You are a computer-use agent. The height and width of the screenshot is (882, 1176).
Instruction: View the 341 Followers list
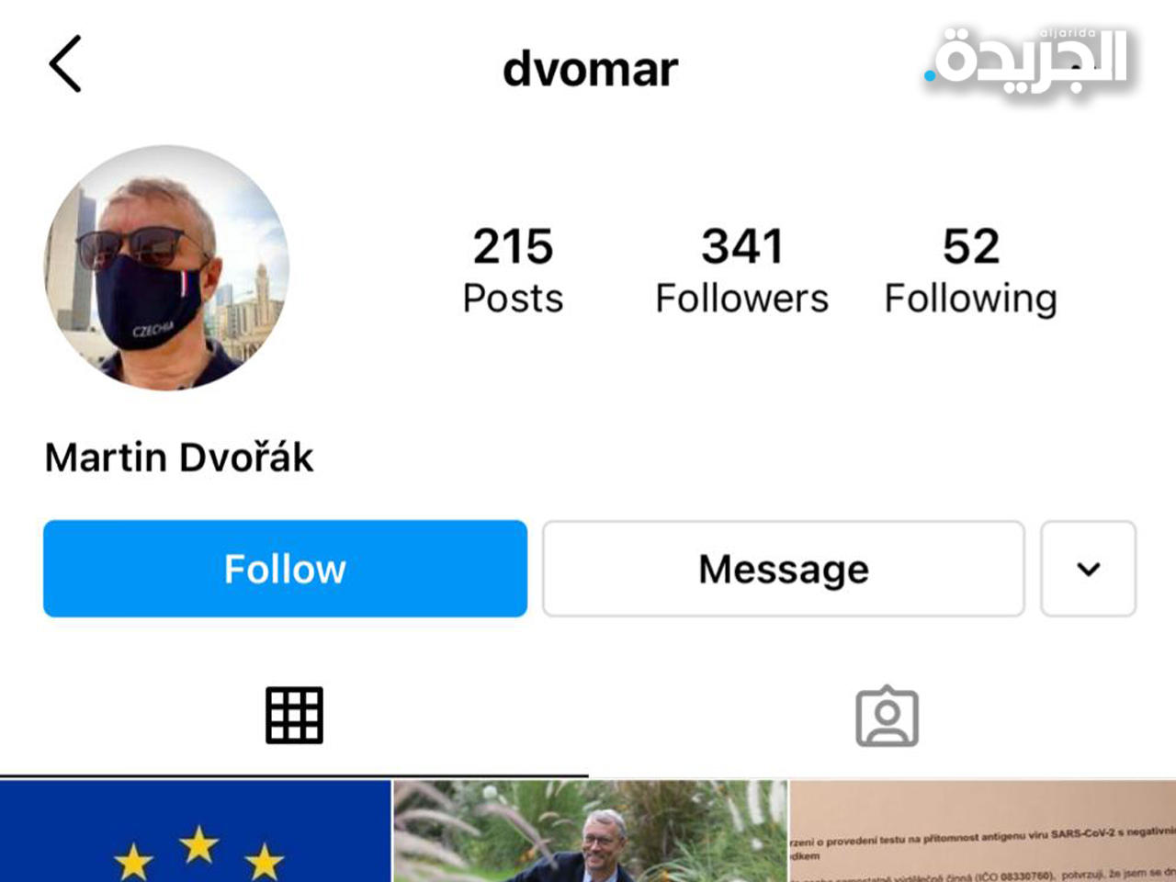[x=741, y=271]
